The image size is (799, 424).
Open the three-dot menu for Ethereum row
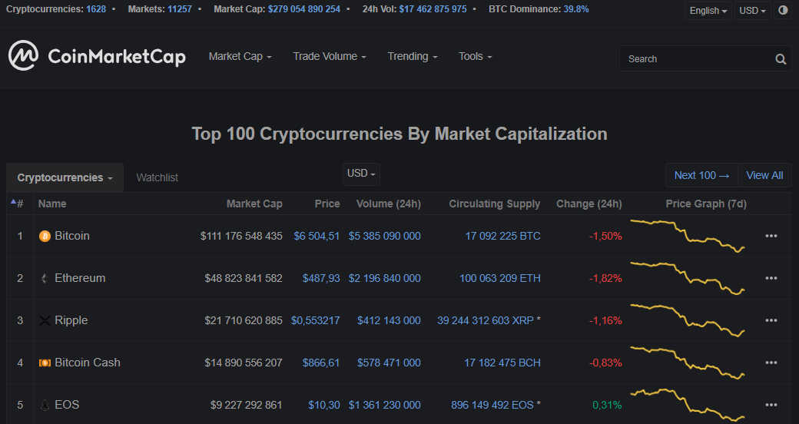(771, 278)
